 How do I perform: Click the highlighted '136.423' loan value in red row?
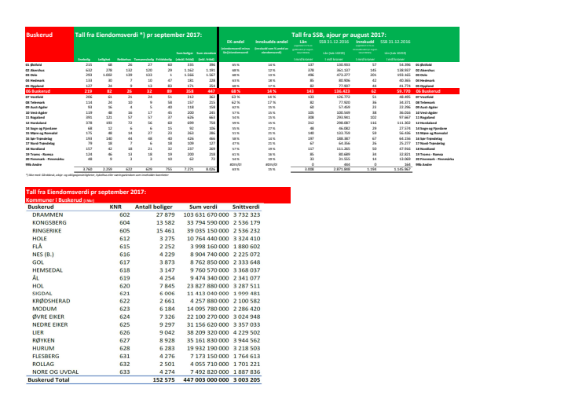(x=342, y=91)
